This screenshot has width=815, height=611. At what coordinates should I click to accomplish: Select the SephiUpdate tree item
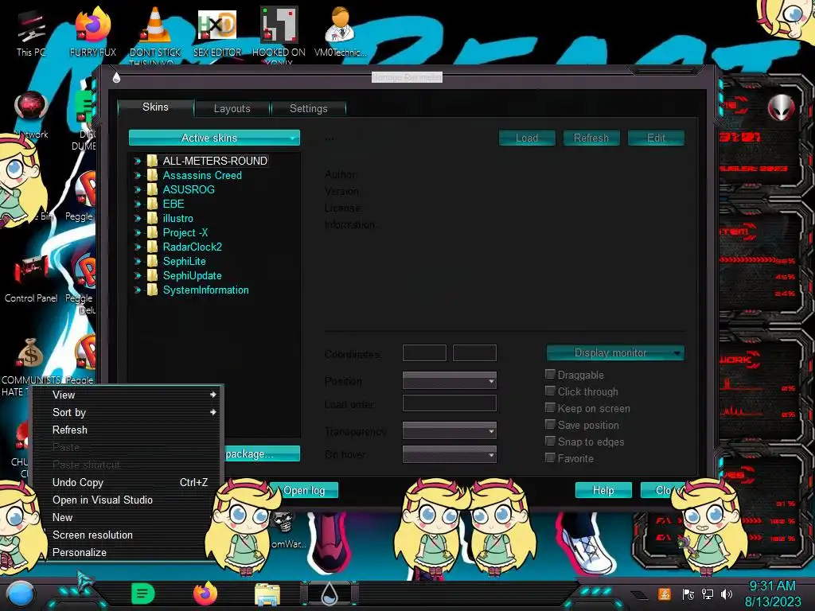(x=193, y=276)
